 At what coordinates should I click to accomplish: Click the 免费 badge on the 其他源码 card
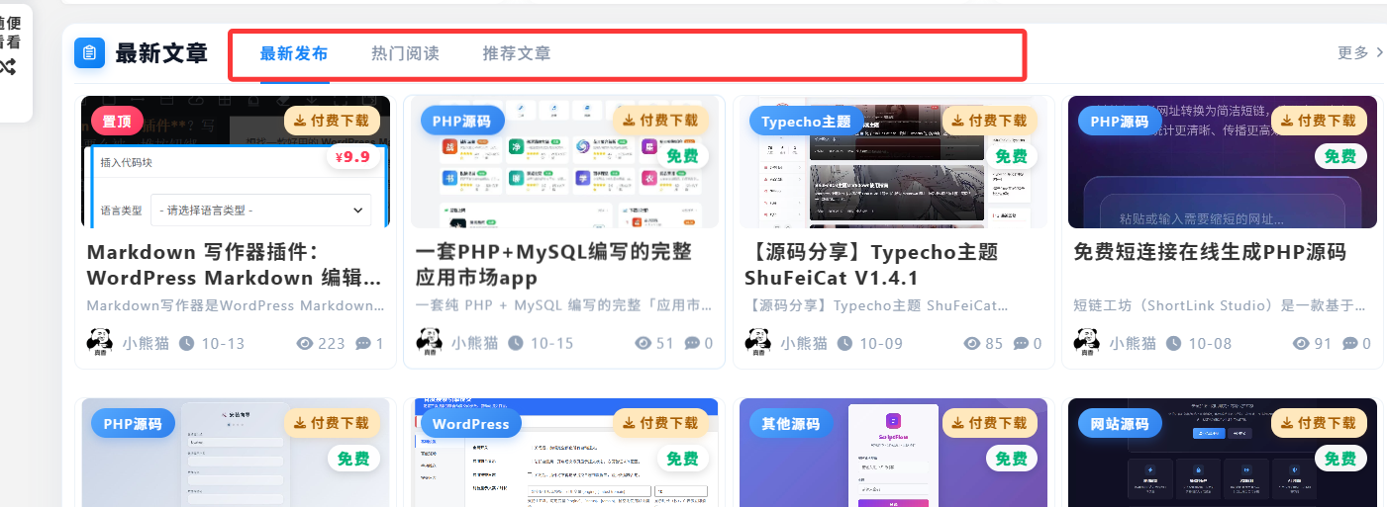[x=1010, y=459]
